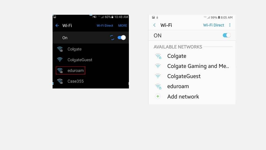Tap locked Wi-Fi icon beside light Colgate

click(158, 56)
